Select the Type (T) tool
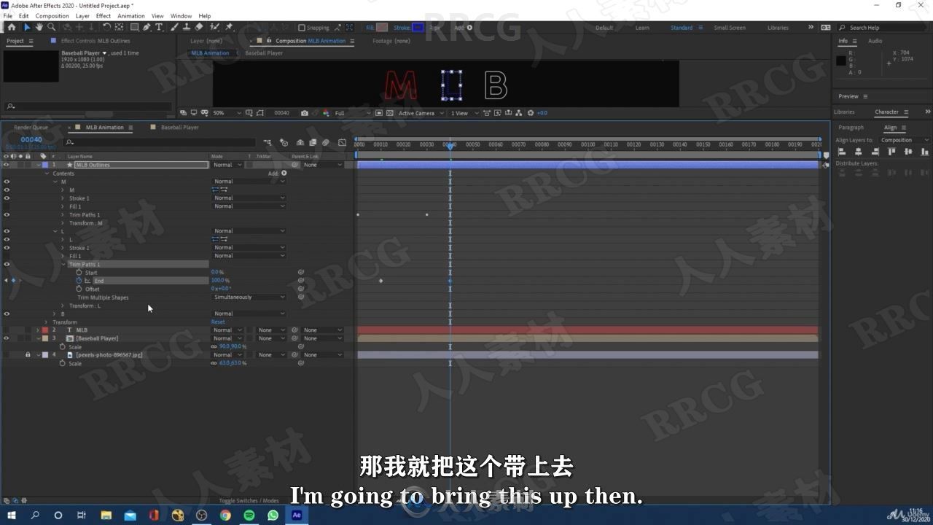The image size is (933, 525). 159,27
